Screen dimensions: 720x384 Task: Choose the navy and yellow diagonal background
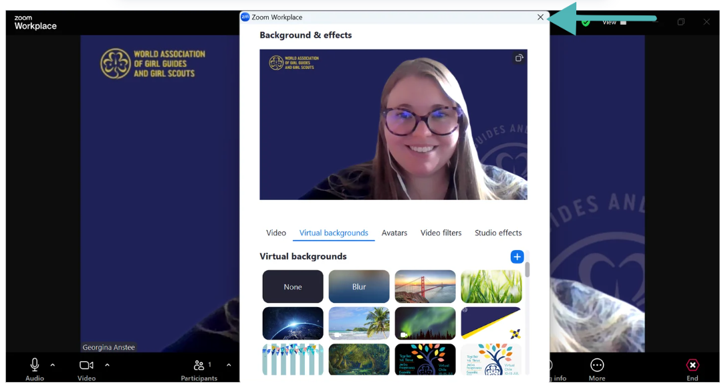(x=491, y=323)
